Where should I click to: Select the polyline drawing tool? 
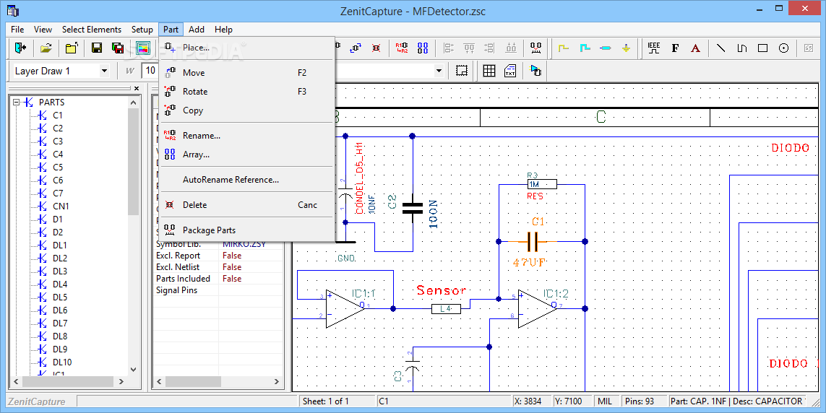pos(741,48)
